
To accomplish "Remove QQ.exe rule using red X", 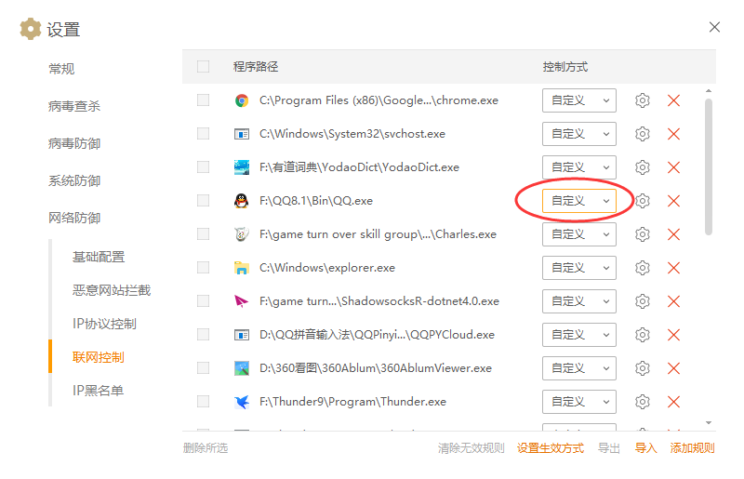I will [674, 201].
